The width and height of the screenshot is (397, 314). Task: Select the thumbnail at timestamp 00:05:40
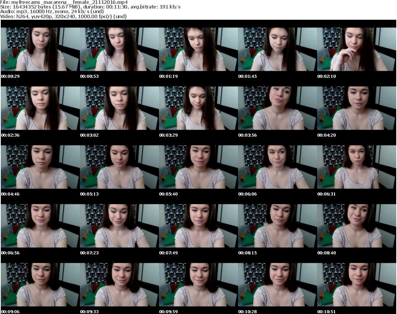click(x=198, y=167)
